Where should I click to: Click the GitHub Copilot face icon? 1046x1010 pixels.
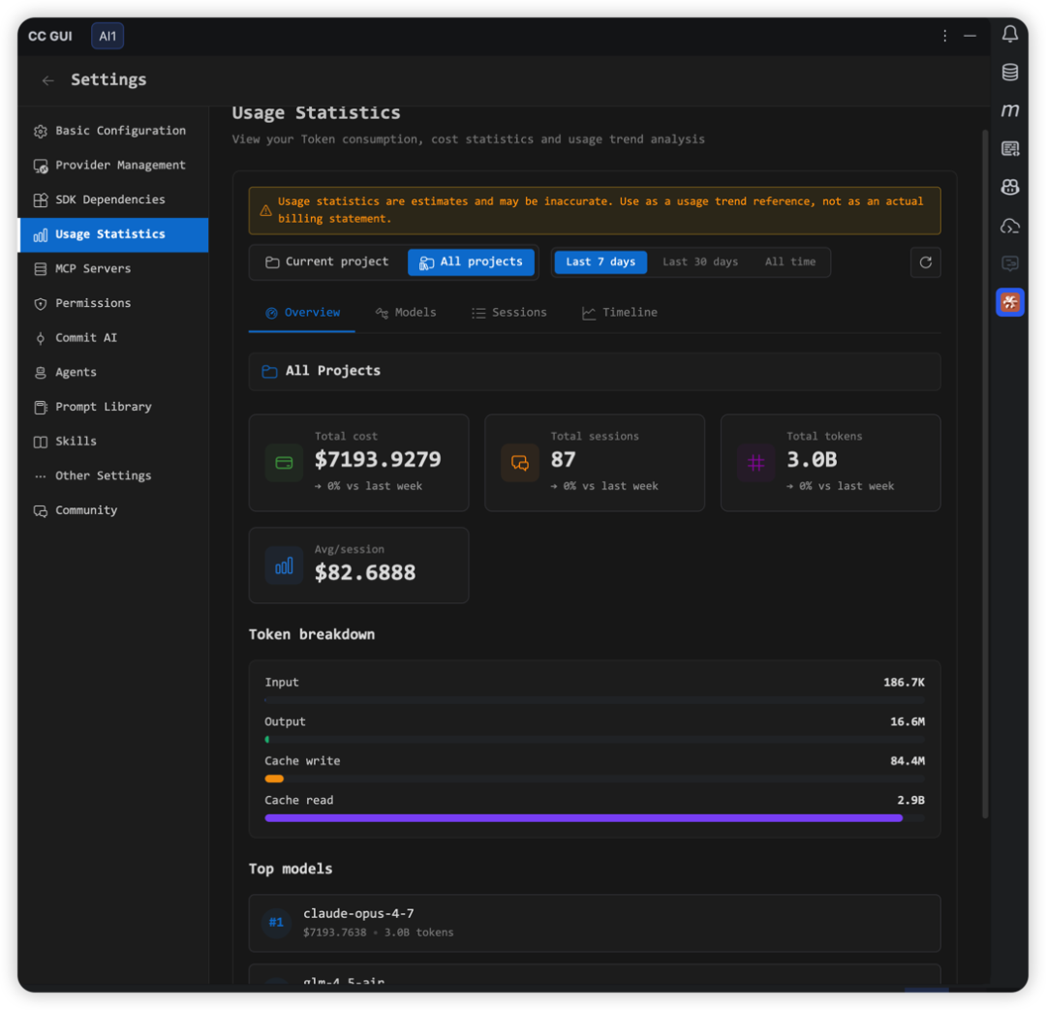click(1010, 187)
